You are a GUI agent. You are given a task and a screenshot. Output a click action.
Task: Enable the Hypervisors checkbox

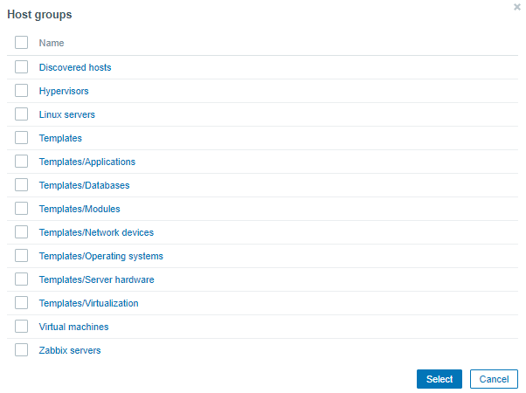click(22, 91)
